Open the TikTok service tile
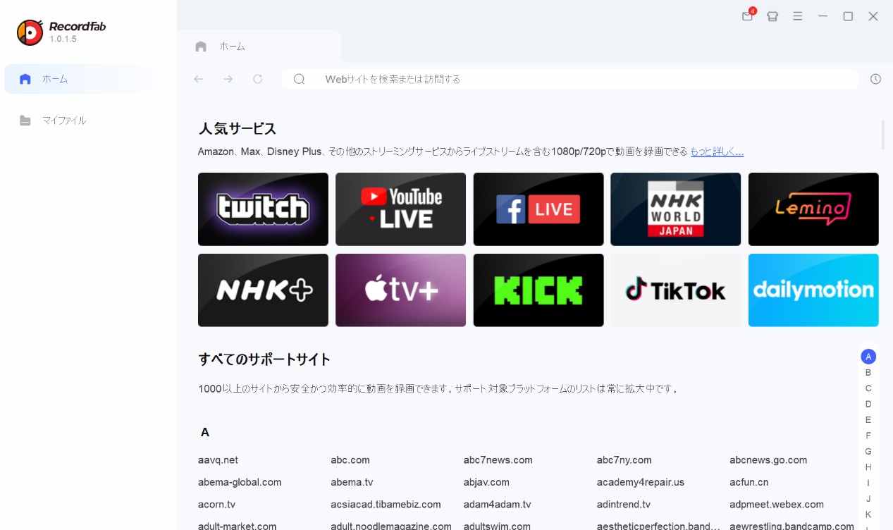Screen dimensions: 893x530 click(x=675, y=290)
